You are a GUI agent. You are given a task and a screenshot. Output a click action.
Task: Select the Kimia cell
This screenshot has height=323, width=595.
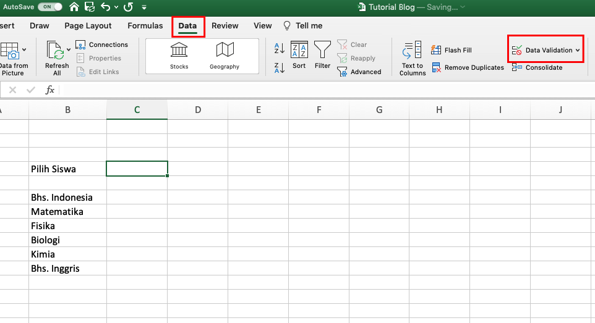[x=67, y=254]
